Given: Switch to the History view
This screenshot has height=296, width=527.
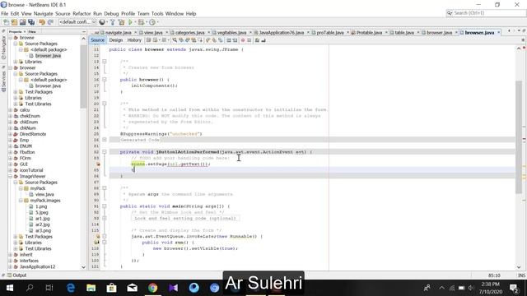Looking at the screenshot, I should coord(134,40).
